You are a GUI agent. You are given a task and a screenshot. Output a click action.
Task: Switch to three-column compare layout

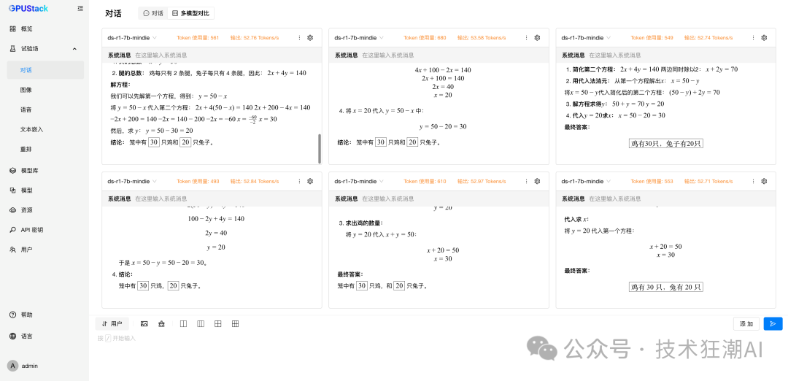coord(201,323)
